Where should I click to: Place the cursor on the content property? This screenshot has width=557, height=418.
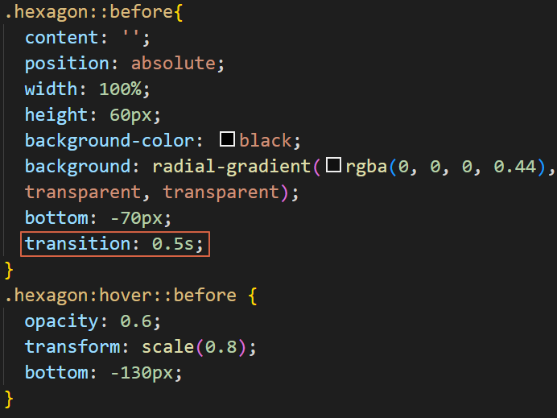pos(60,37)
